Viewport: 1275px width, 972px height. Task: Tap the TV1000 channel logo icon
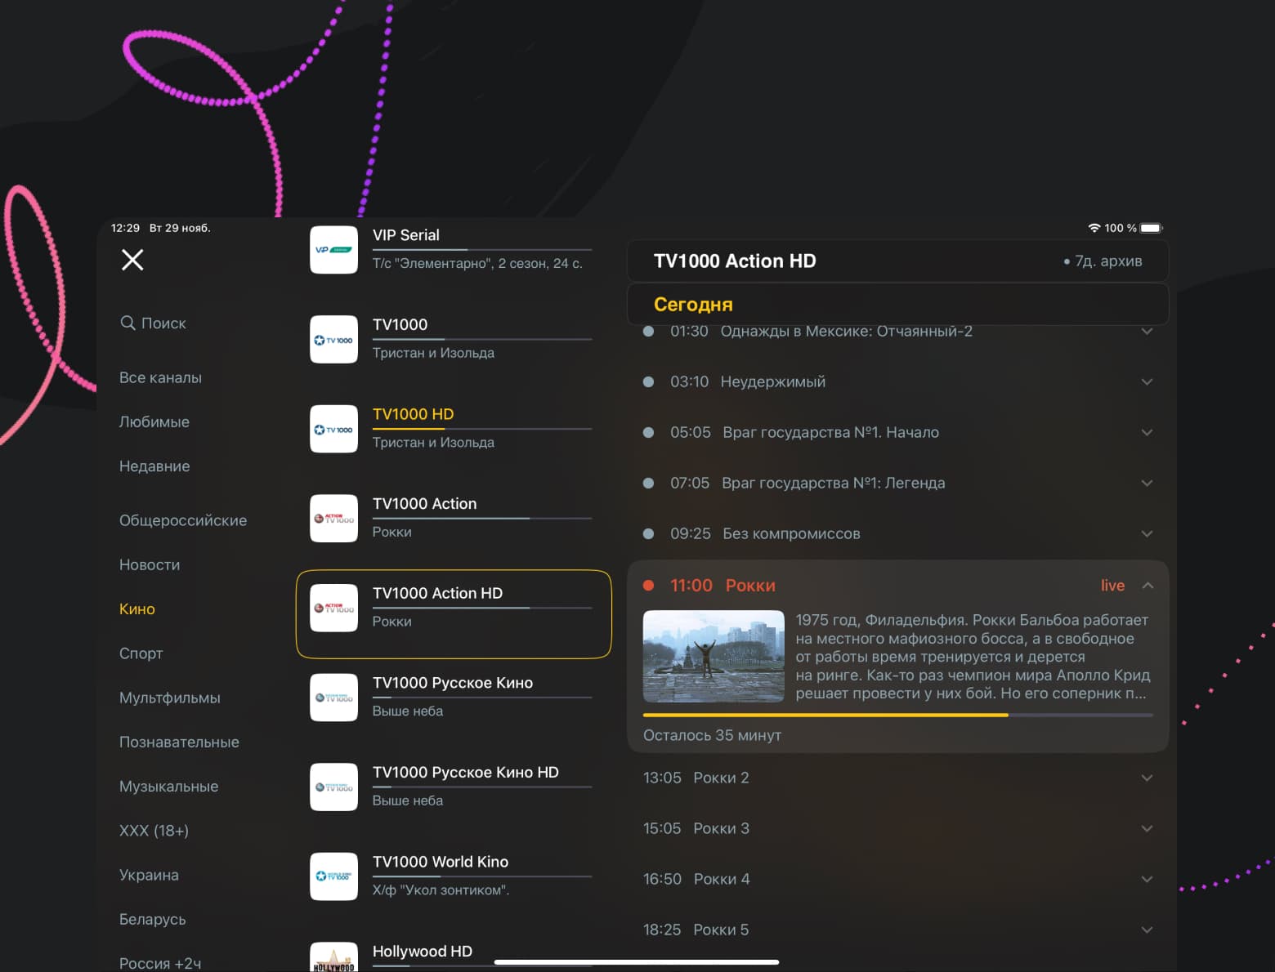[333, 340]
